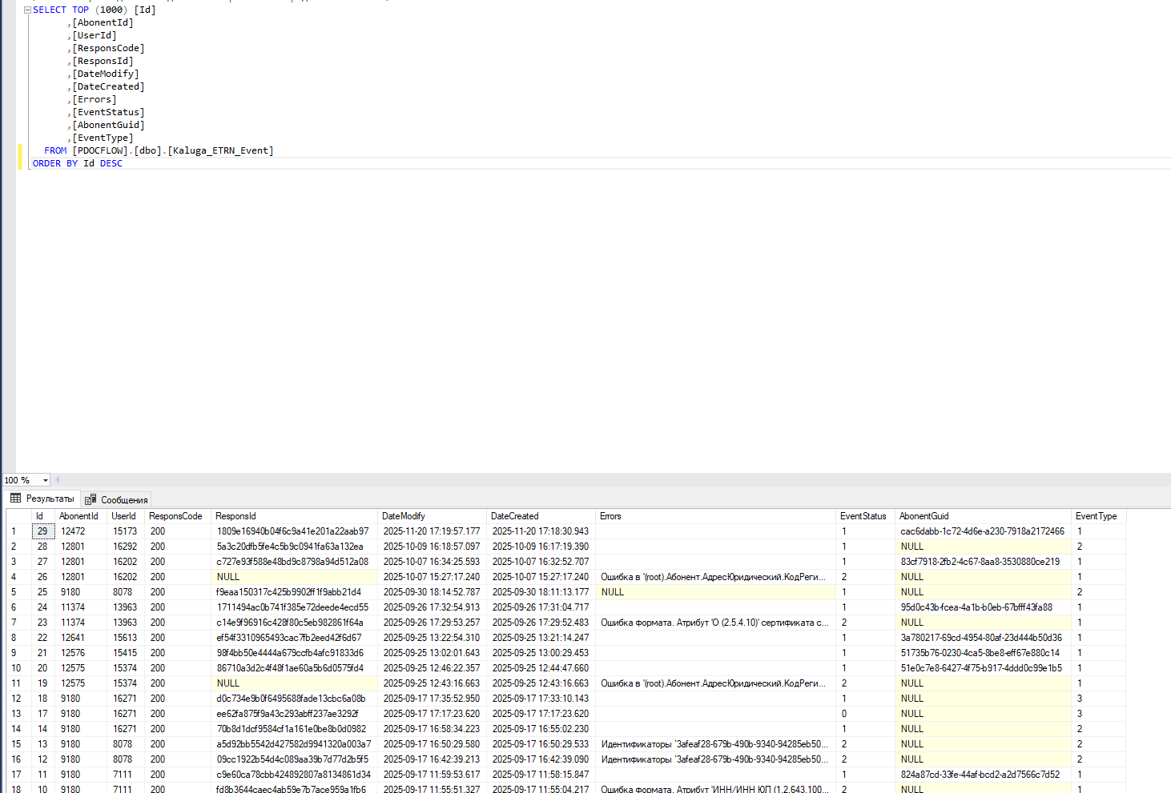Click AbonentGuid cell 95d0c43b-fcea-4a1b-b0eb-67bfff43fa88

click(x=983, y=607)
